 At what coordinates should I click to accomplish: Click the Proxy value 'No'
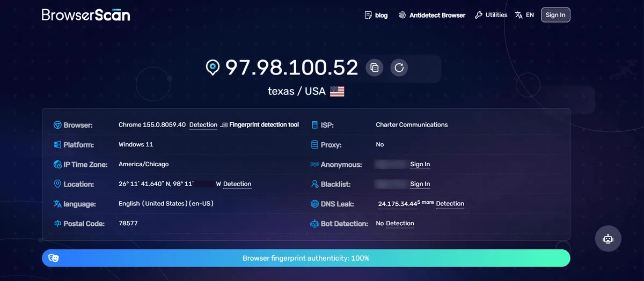(x=380, y=145)
